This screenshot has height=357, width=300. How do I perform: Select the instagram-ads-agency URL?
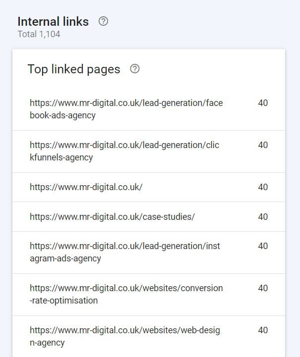tap(124, 252)
